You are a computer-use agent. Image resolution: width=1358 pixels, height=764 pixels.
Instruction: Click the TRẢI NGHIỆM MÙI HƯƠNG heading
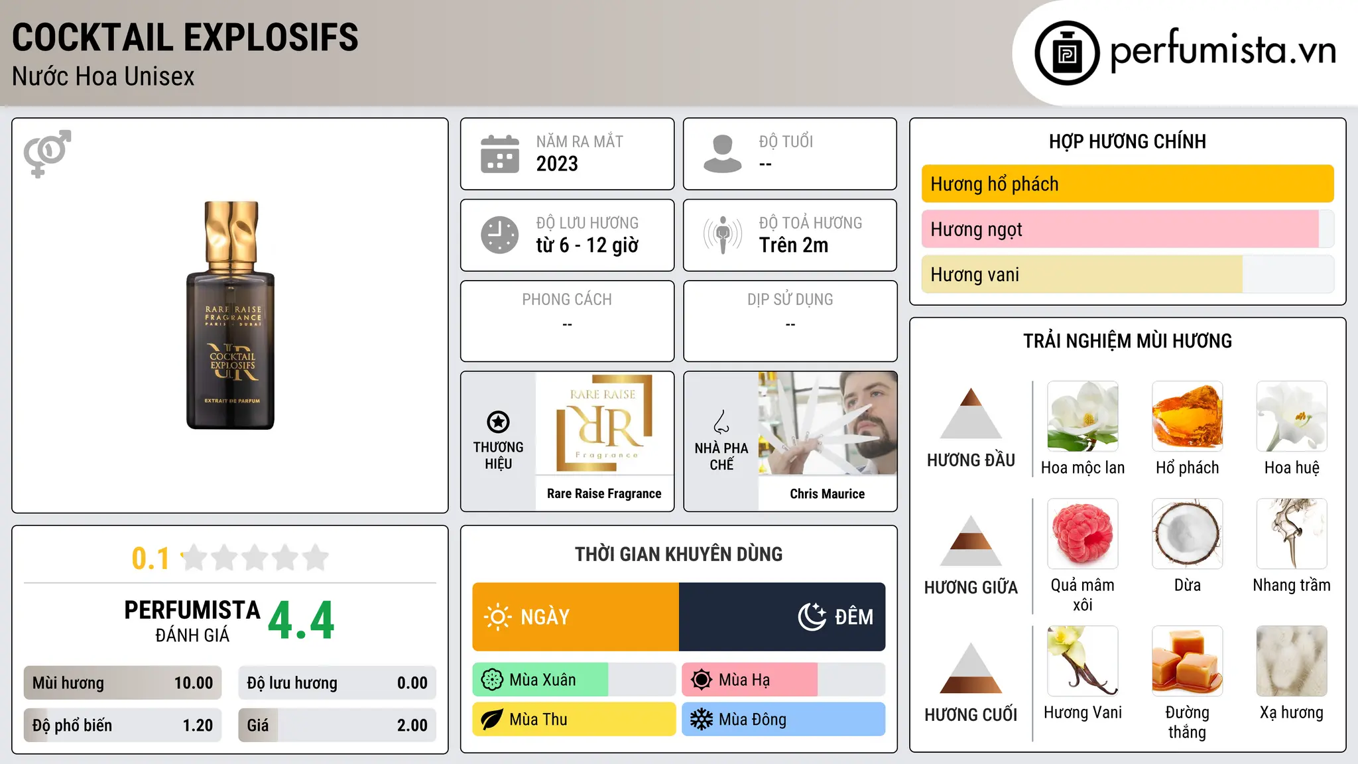click(x=1128, y=341)
